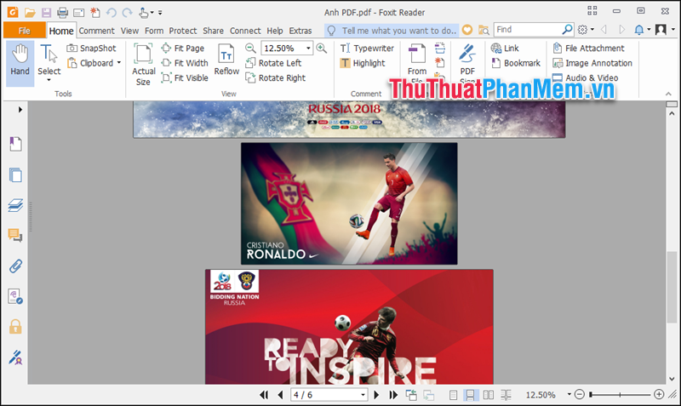Select the Highlight tool

point(363,63)
